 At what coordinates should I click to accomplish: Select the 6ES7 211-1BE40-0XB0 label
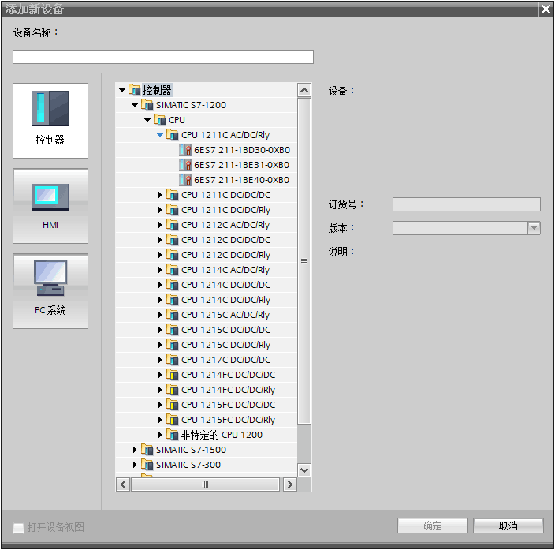coord(241,180)
